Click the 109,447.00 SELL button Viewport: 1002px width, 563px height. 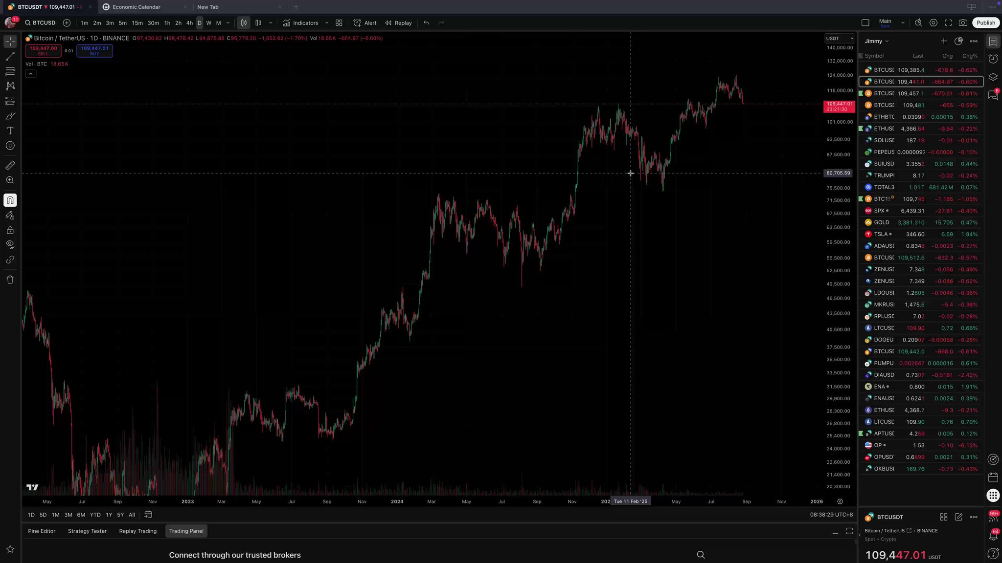pos(43,51)
